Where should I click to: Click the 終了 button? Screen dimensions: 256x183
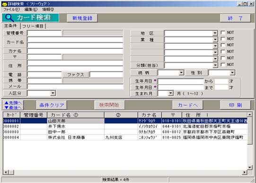pyautogui.click(x=235, y=18)
